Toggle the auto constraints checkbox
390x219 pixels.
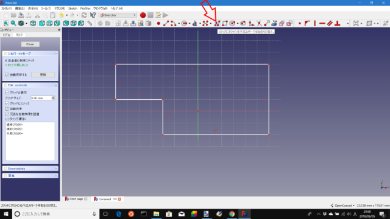tap(7, 109)
